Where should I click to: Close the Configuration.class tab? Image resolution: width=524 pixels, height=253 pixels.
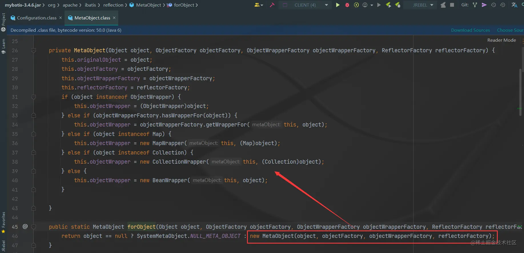click(x=61, y=18)
